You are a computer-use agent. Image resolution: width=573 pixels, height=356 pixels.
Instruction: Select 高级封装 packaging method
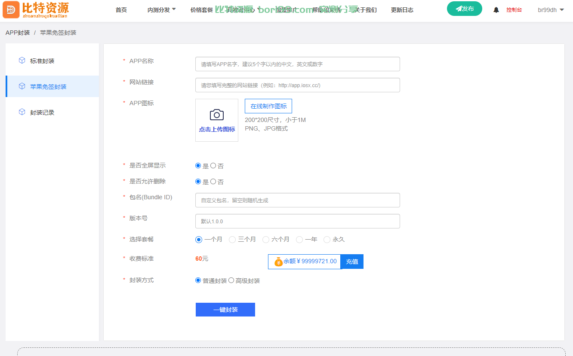tap(231, 280)
